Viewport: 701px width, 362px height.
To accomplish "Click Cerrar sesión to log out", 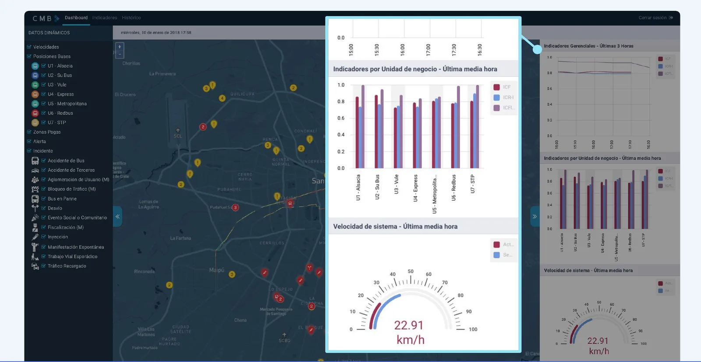I will click(x=655, y=18).
